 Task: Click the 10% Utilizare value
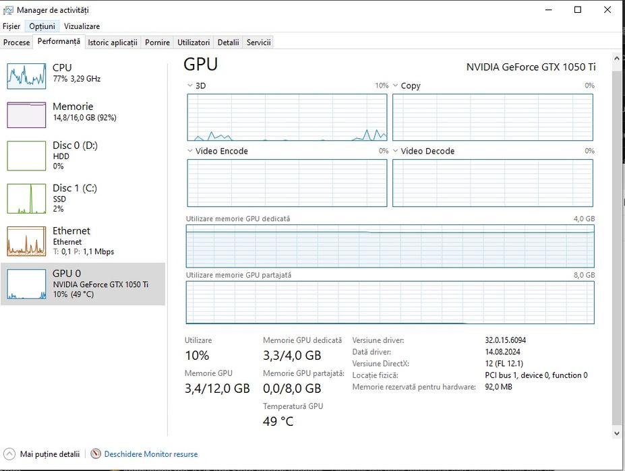click(x=197, y=355)
